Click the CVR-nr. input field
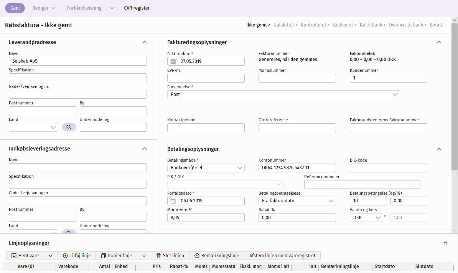This screenshot has width=458, height=273. point(206,78)
